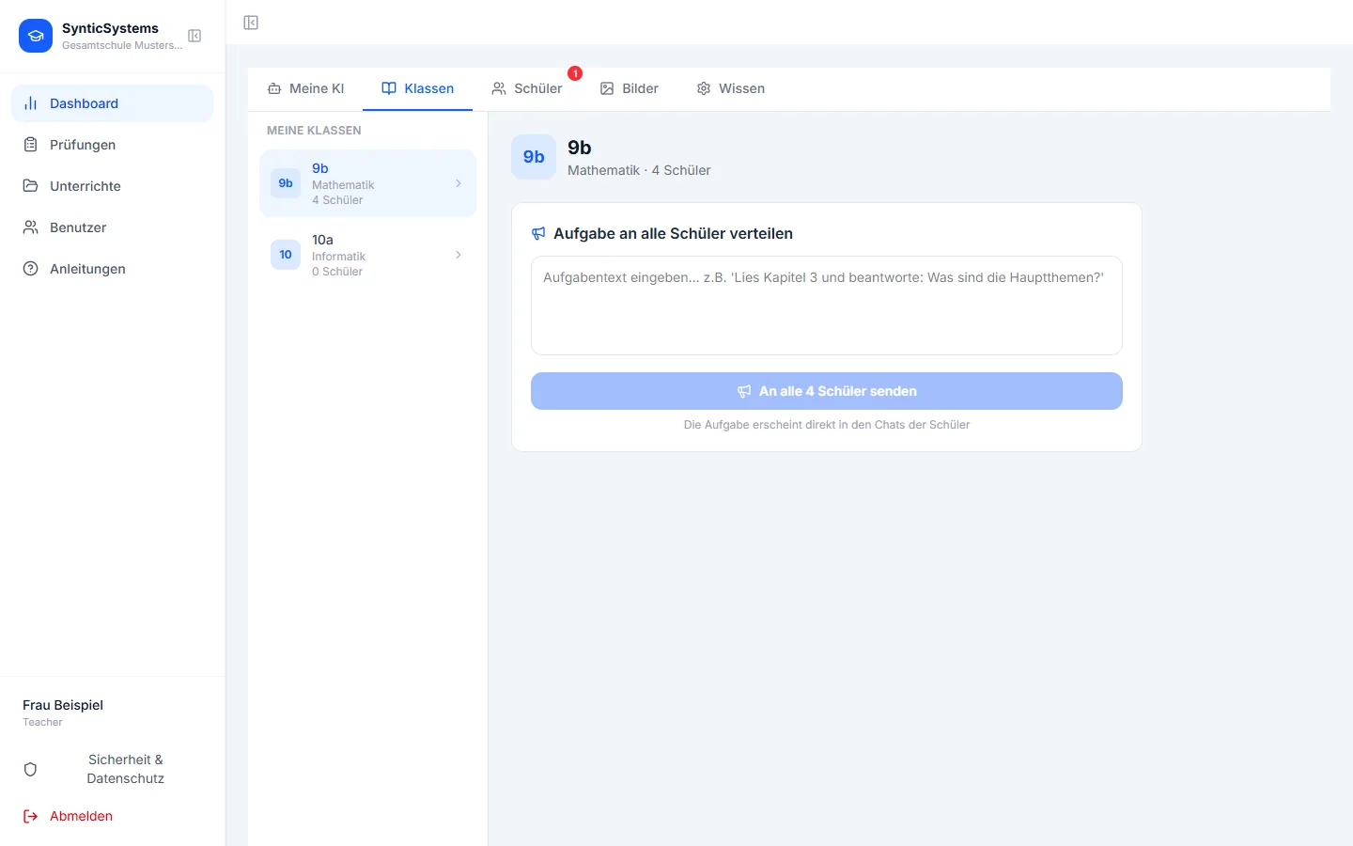Go to the Wissen tab

pos(730,88)
